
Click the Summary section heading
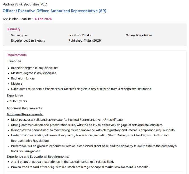pos(13,29)
